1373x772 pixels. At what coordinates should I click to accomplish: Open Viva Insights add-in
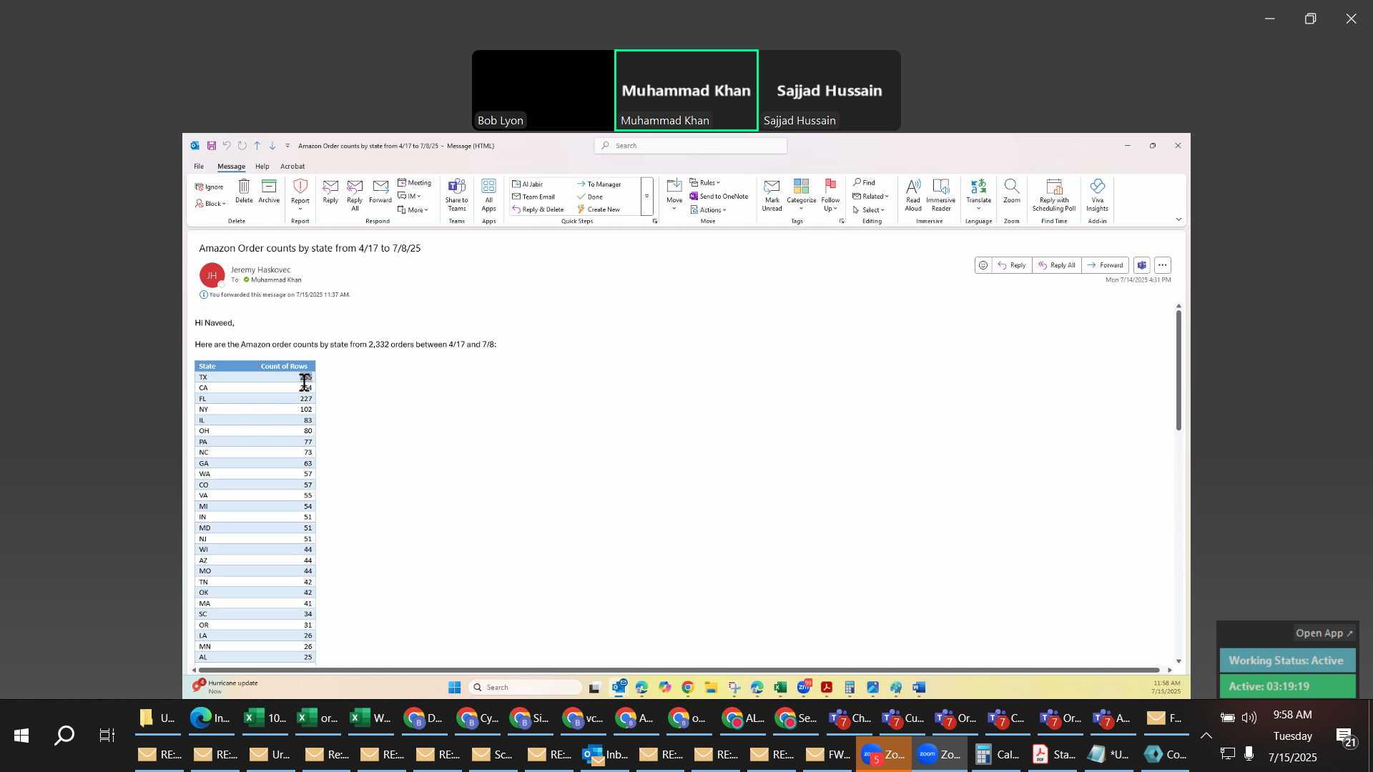coord(1098,194)
